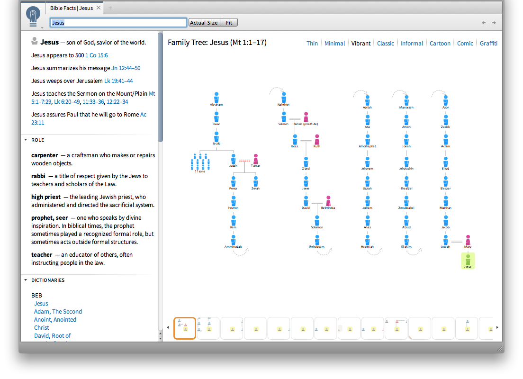Collapse the DICTIONARIES section
This screenshot has height=379, width=523.
coord(26,280)
